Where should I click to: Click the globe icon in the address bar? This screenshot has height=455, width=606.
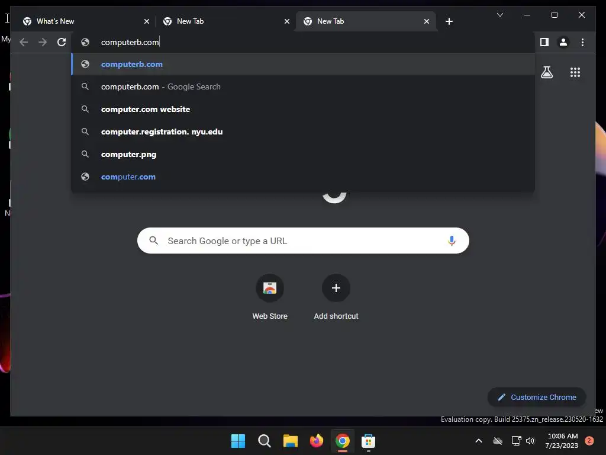85,42
